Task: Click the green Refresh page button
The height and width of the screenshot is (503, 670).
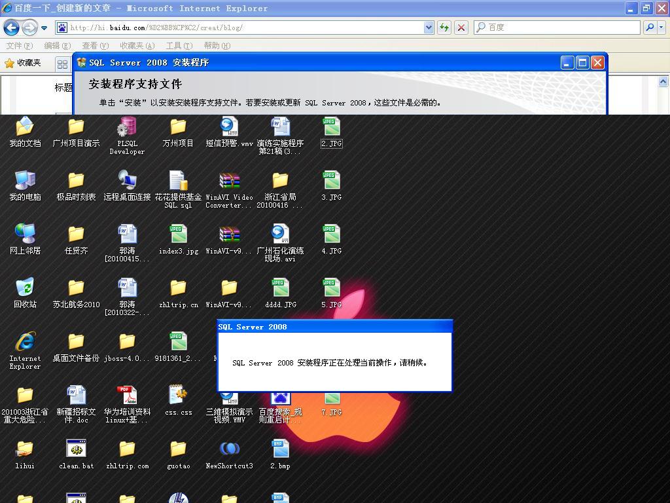Action: point(445,28)
